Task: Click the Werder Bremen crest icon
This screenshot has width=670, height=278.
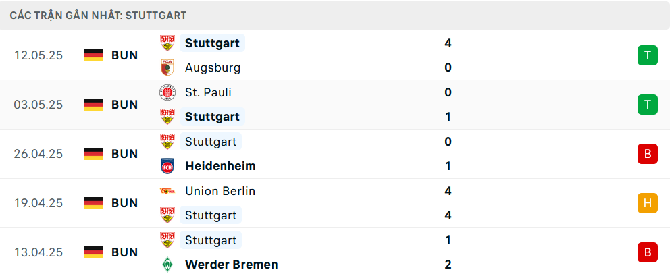Action: (167, 265)
